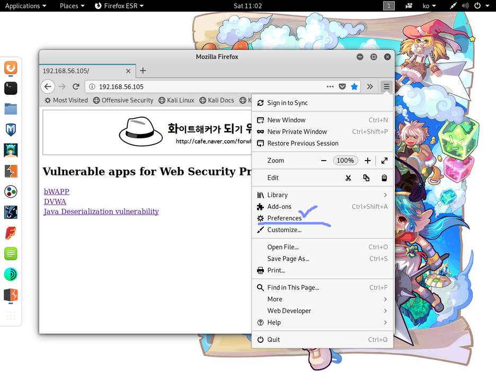Enter full screen from Zoom row
The height and width of the screenshot is (372, 496).
coord(384,161)
